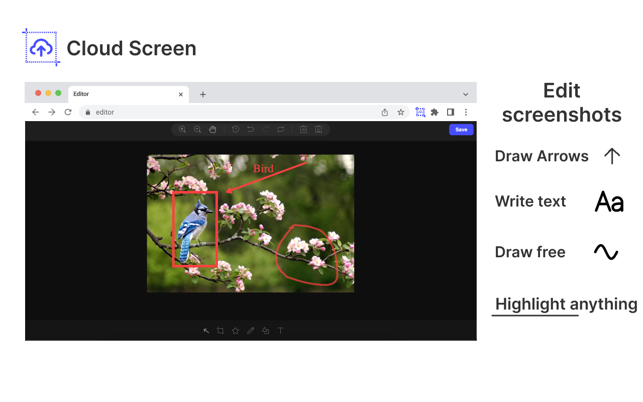Click the Cloud Screen extension icon
Viewport: 643px width, 402px height.
click(420, 112)
